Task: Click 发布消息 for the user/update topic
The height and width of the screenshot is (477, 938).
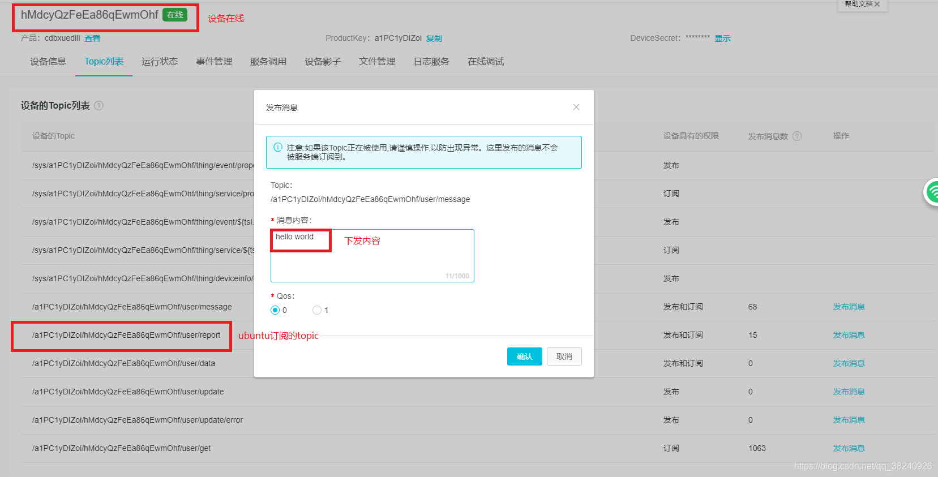Action: tap(849, 392)
